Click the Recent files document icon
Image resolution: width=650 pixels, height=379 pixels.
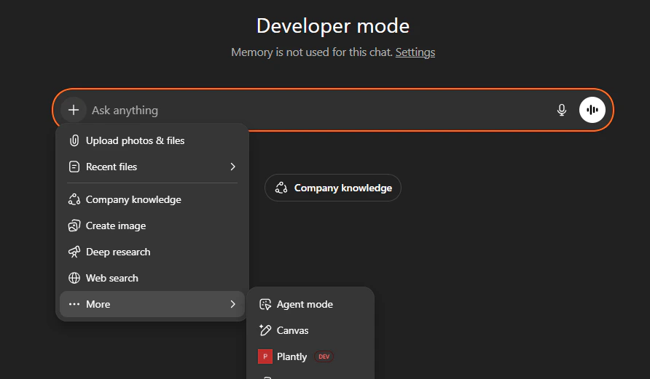click(74, 167)
